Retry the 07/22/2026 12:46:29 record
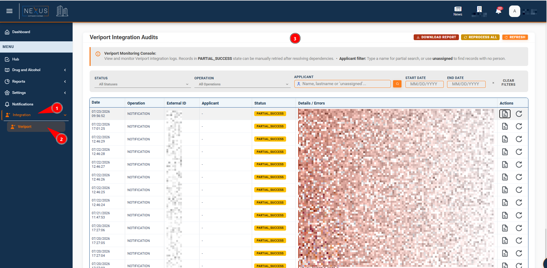Viewport: 547px width, 268px height. [x=519, y=139]
